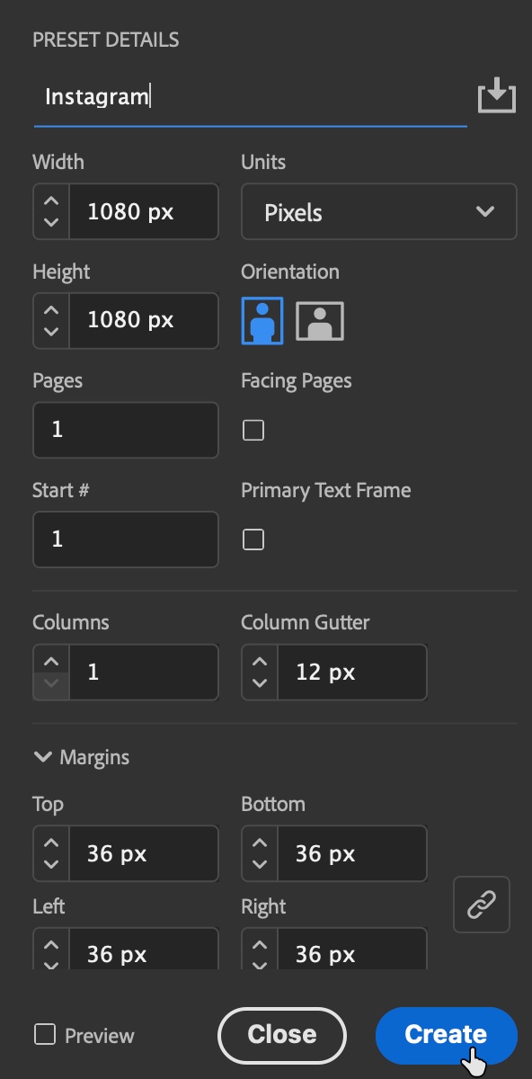The image size is (532, 1079).
Task: Select portrait orientation icon
Action: [x=262, y=320]
